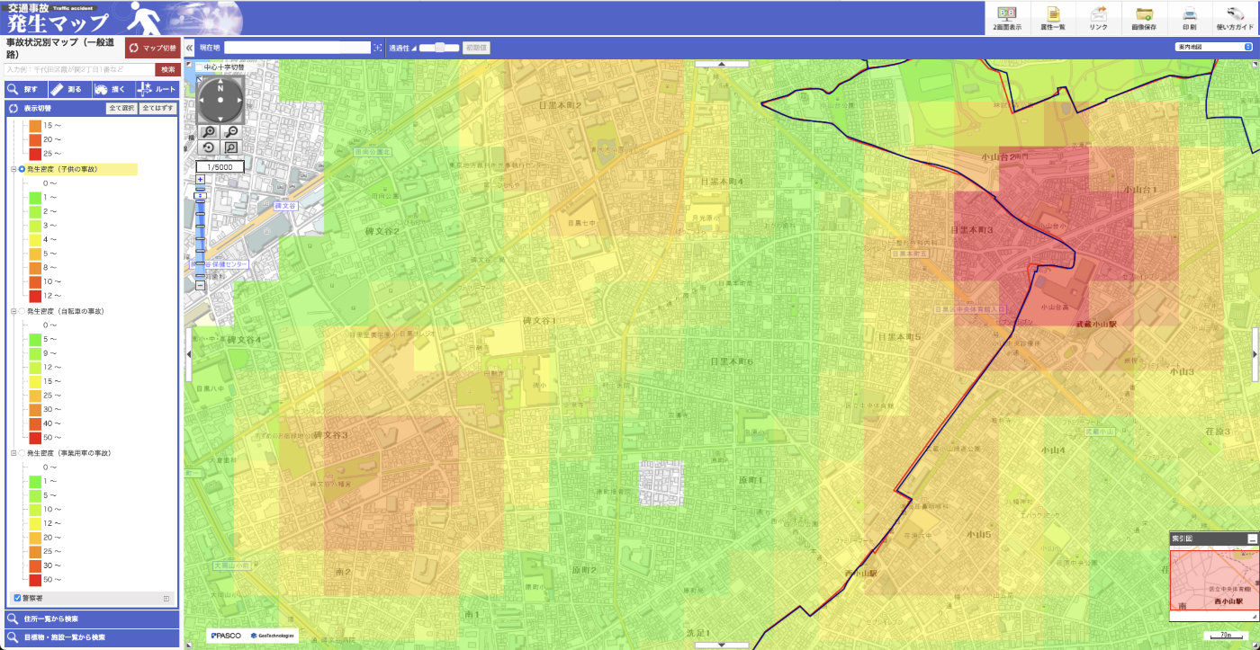Image resolution: width=1260 pixels, height=650 pixels.
Task: Open the 属性一覧 attribute list
Action: [1053, 18]
